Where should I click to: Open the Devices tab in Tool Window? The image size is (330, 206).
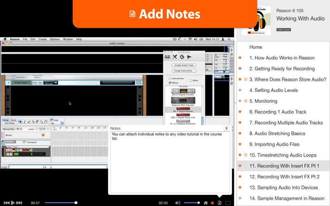[167, 57]
